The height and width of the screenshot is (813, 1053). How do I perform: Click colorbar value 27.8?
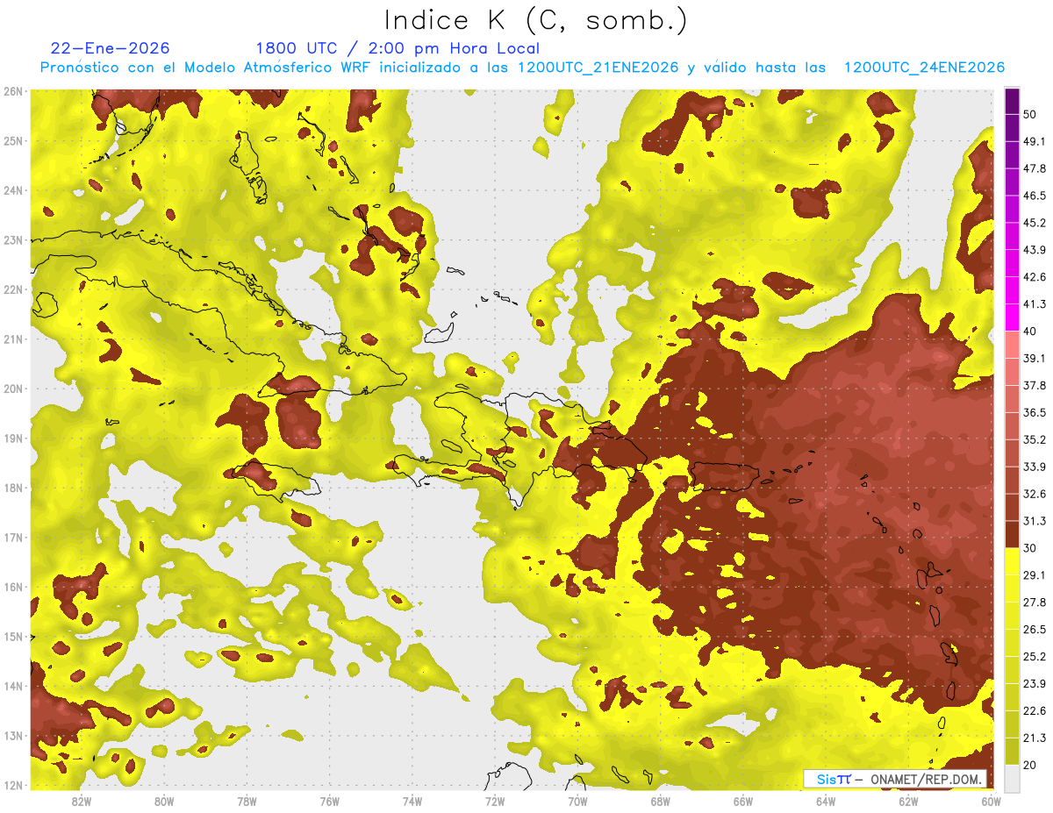[x=1035, y=603]
